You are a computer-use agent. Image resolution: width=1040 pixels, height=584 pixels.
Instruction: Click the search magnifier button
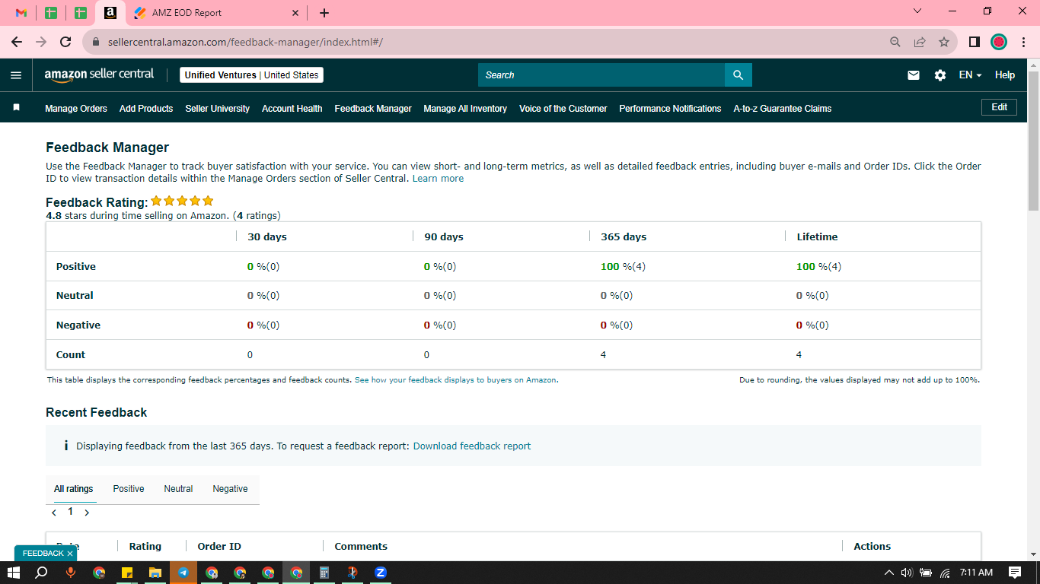coord(738,75)
